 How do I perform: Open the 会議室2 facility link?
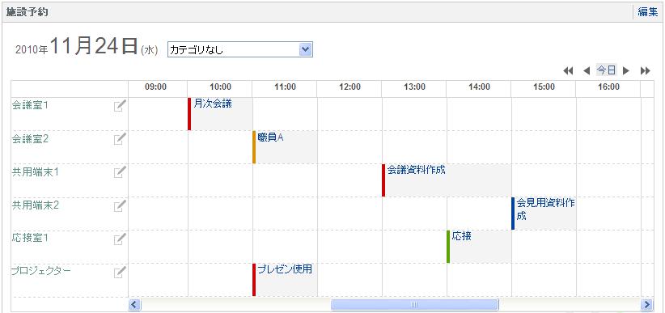pos(30,138)
